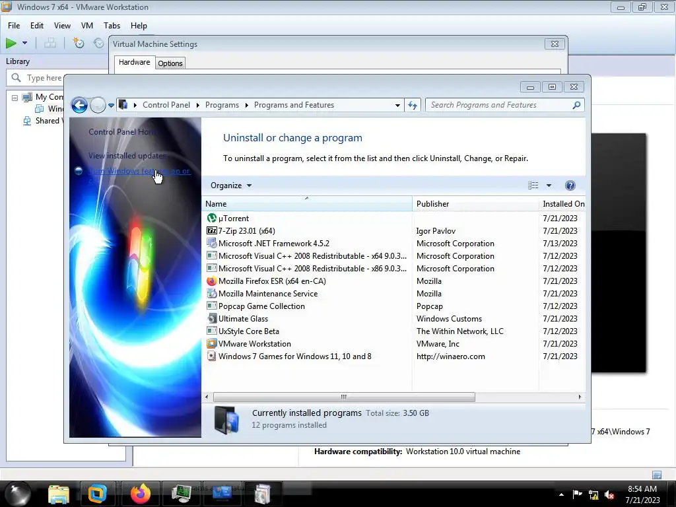676x507 pixels.
Task: Open the Edit menu in VMware Workstation
Action: [x=37, y=26]
